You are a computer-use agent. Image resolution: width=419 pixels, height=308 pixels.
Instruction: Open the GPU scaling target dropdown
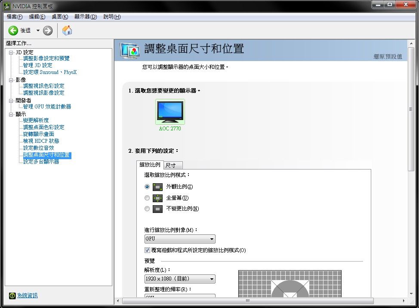click(x=180, y=239)
